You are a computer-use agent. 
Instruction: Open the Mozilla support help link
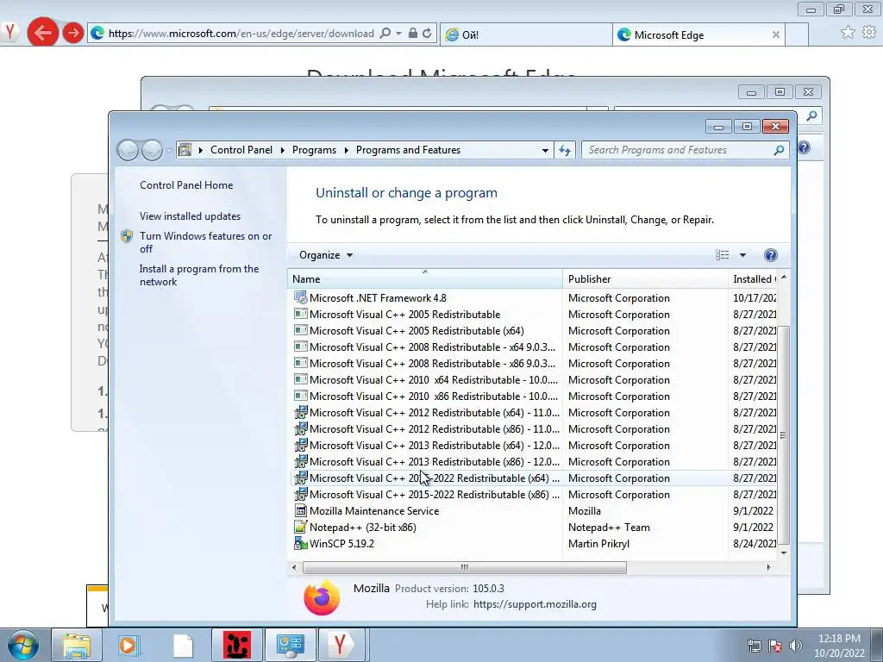click(535, 604)
